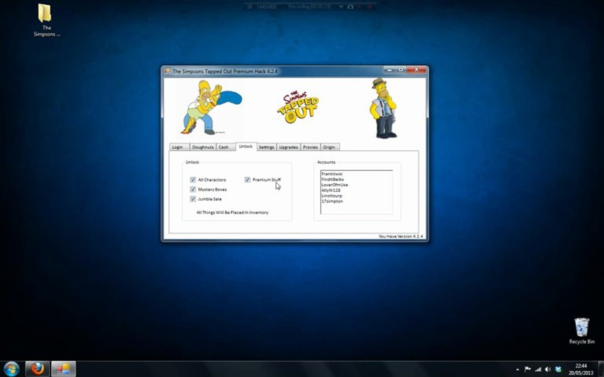Image resolution: width=604 pixels, height=377 pixels.
Task: Open the taskbar clock showing 22:44
Action: point(581,369)
